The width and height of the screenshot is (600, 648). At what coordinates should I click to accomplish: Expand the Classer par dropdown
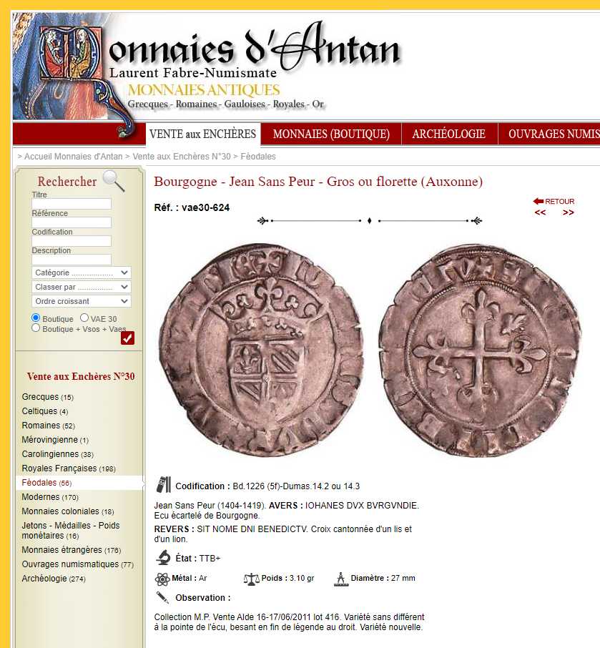pyautogui.click(x=82, y=287)
